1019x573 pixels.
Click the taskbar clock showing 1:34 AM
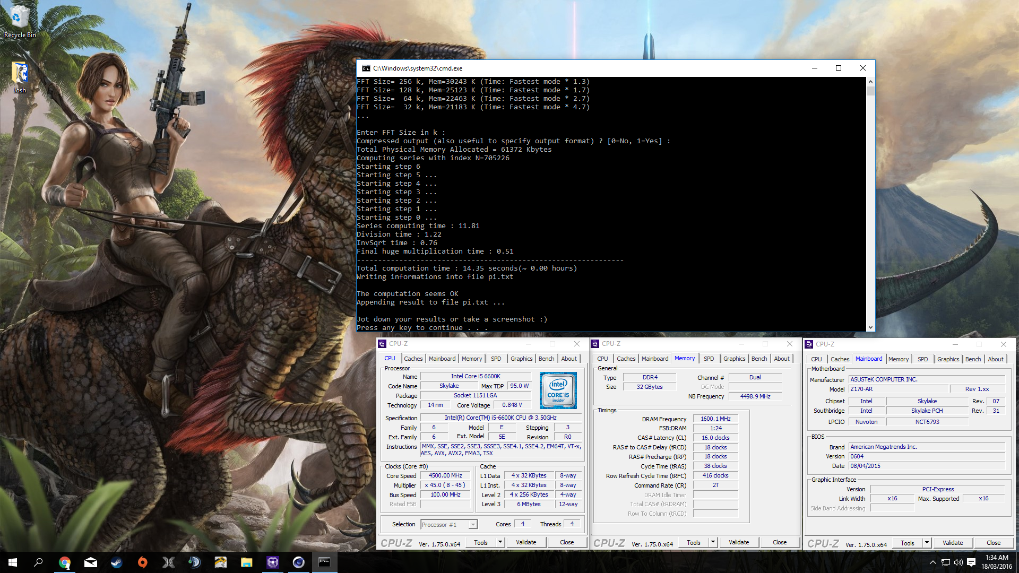click(997, 562)
